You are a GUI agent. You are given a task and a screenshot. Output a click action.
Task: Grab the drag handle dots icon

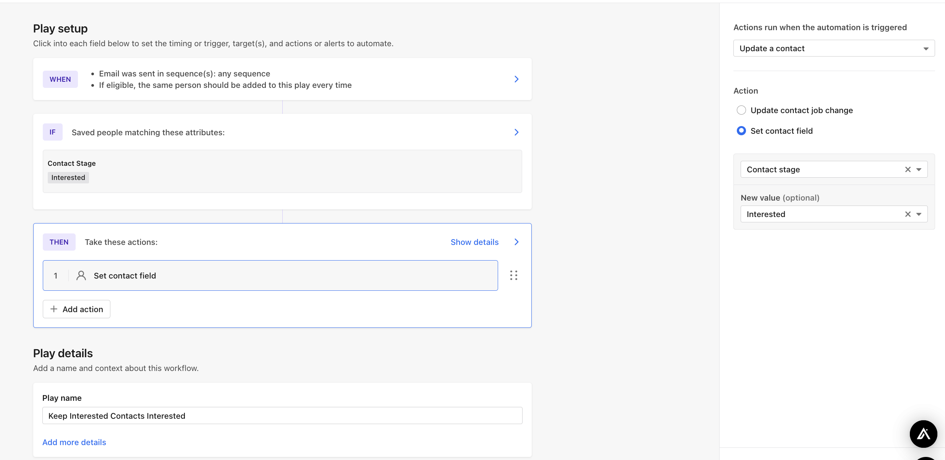[514, 275]
